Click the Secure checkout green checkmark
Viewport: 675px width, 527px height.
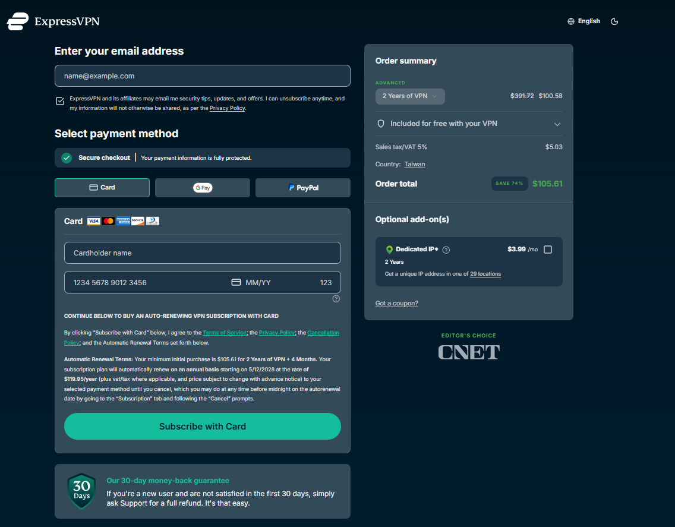67,157
